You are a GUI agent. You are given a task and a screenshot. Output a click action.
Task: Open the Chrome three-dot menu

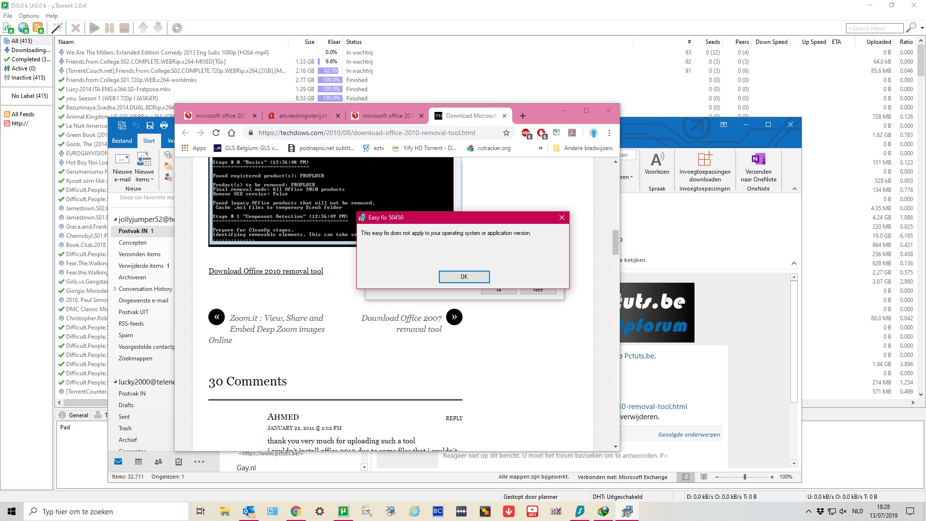[609, 133]
